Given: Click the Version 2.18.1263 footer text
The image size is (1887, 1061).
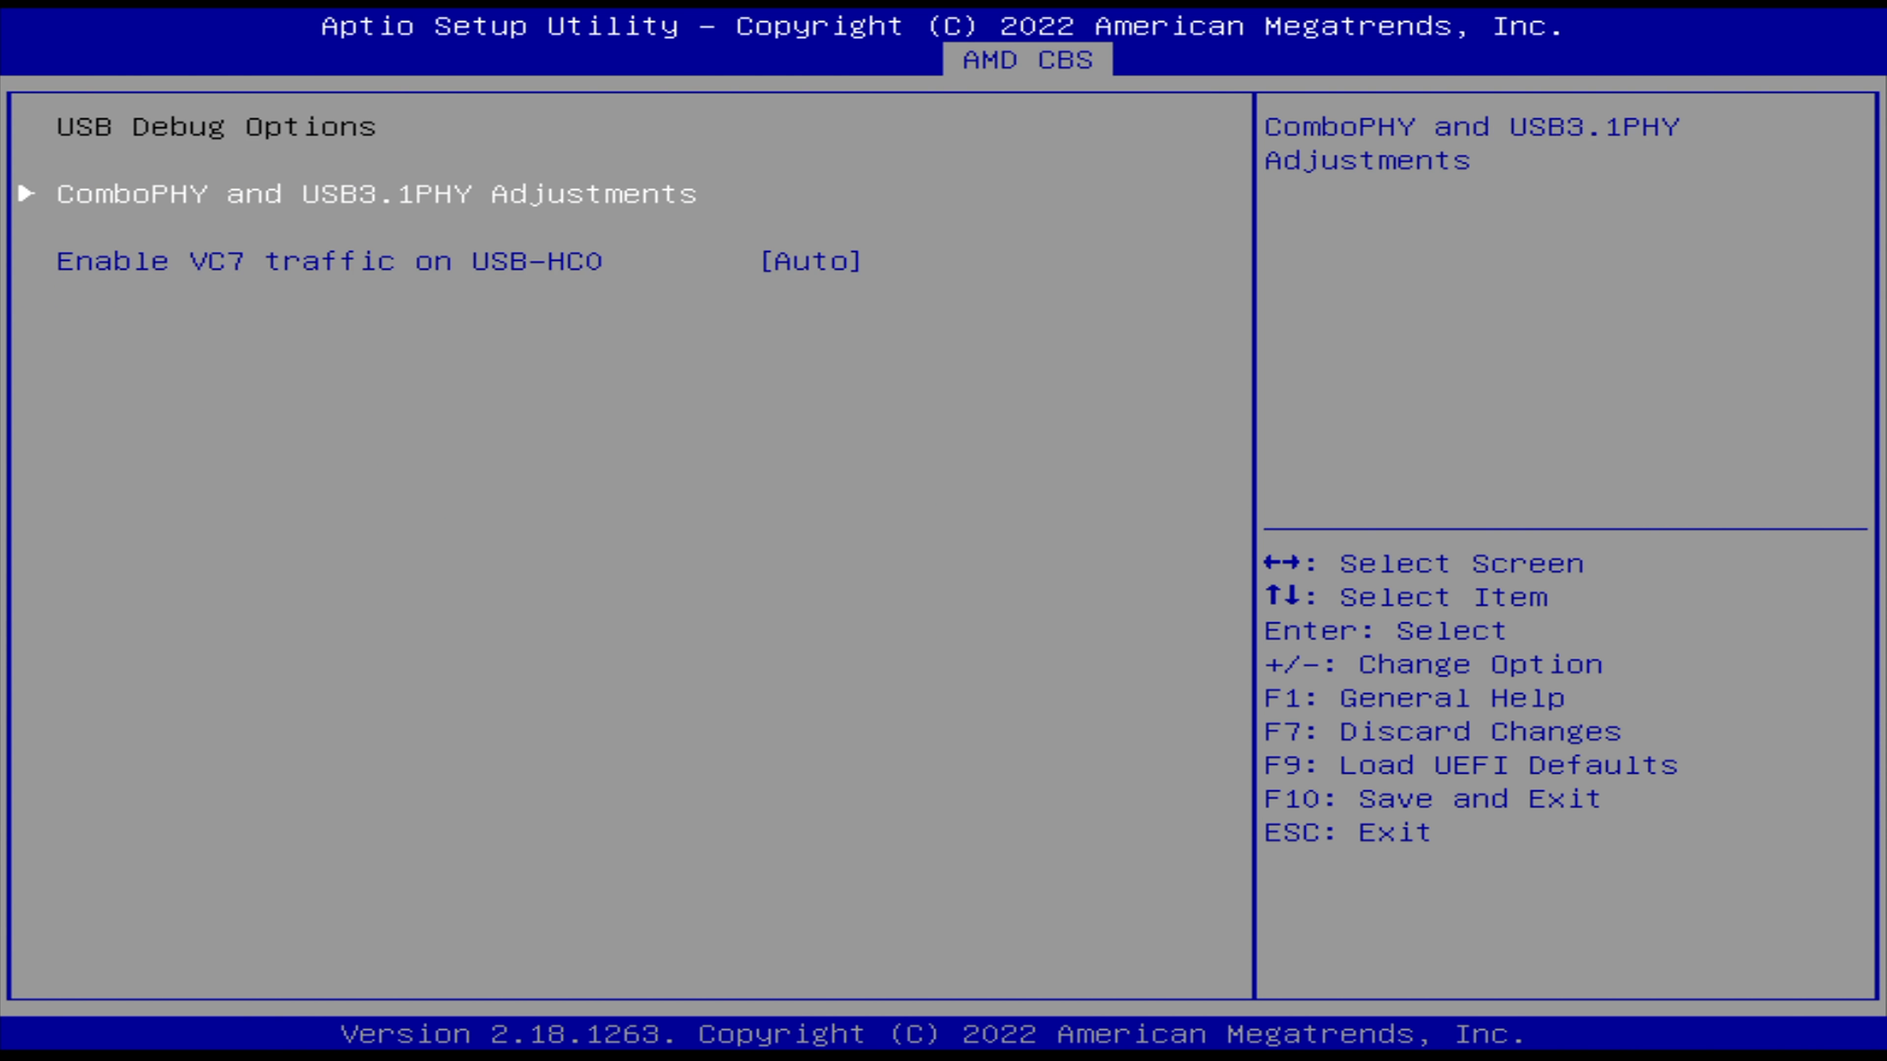Looking at the screenshot, I should pyautogui.click(x=933, y=1034).
